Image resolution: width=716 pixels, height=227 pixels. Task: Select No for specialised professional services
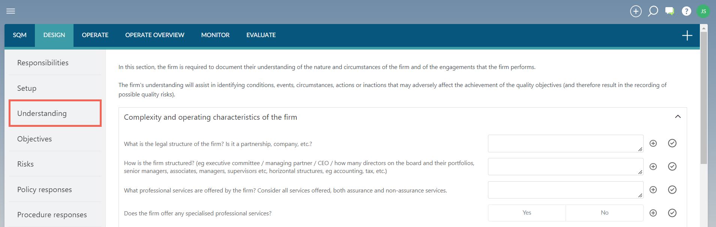604,213
